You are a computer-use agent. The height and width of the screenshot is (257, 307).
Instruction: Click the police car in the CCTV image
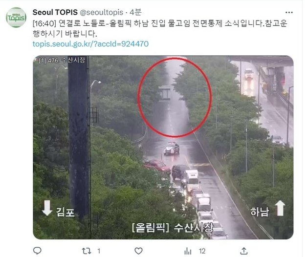172,148
